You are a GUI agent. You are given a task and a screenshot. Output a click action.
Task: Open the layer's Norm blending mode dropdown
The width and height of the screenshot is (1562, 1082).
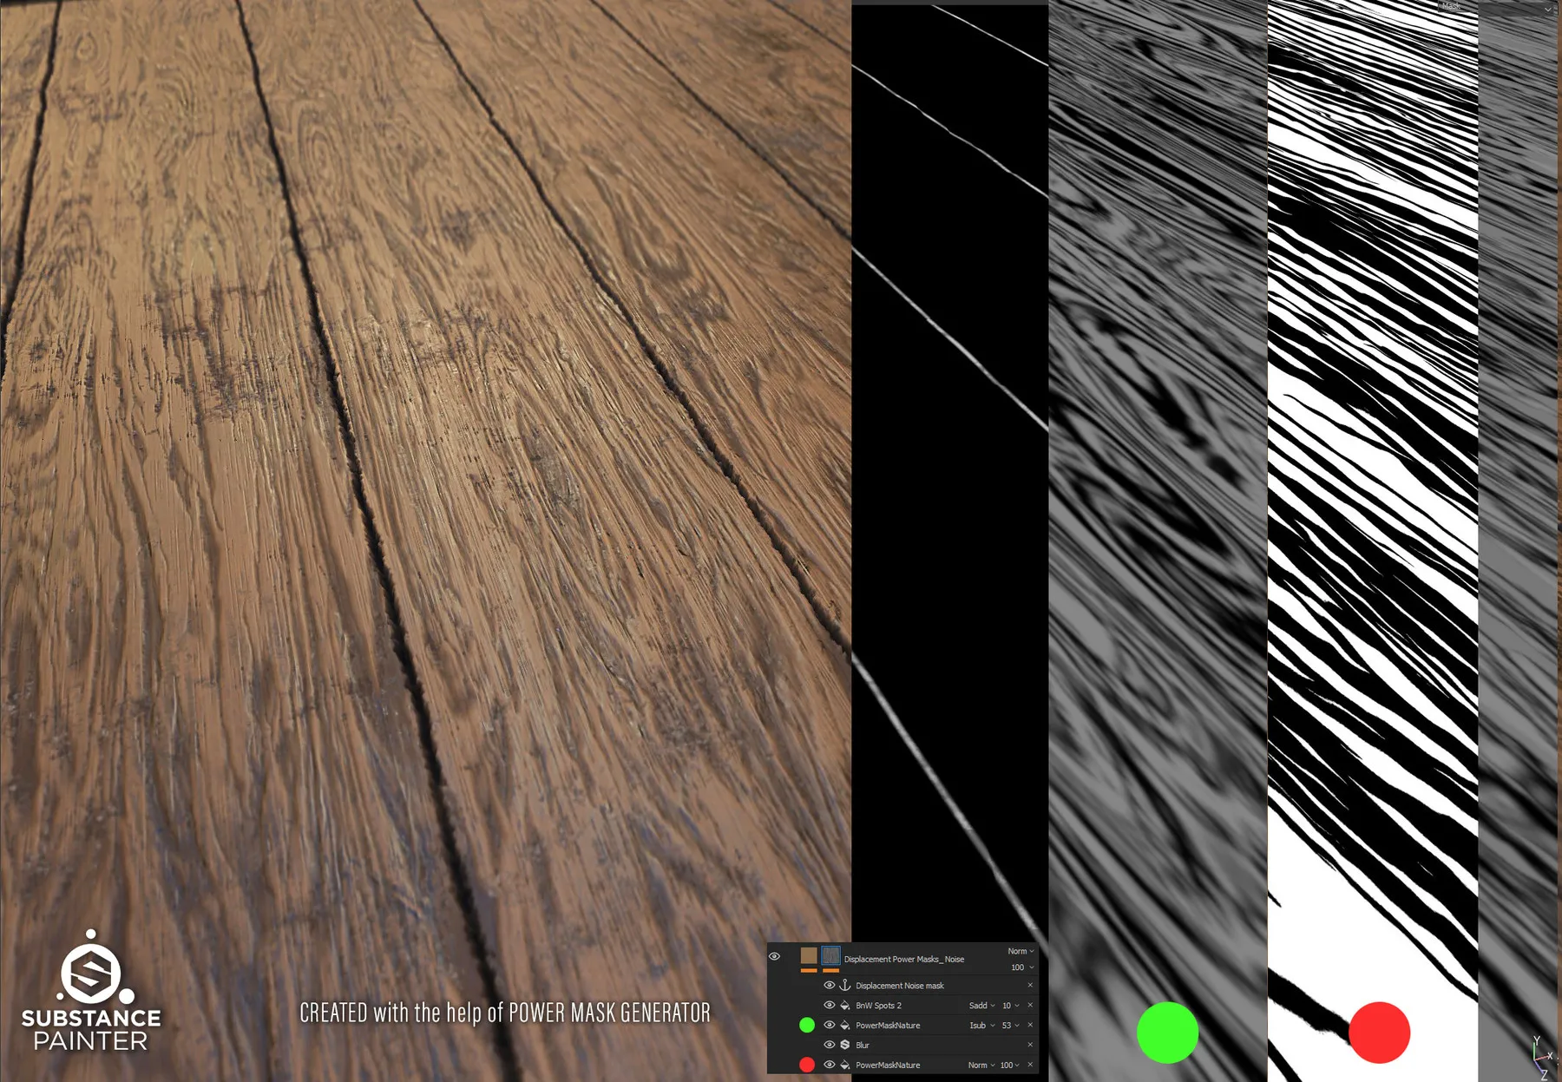point(1021,952)
